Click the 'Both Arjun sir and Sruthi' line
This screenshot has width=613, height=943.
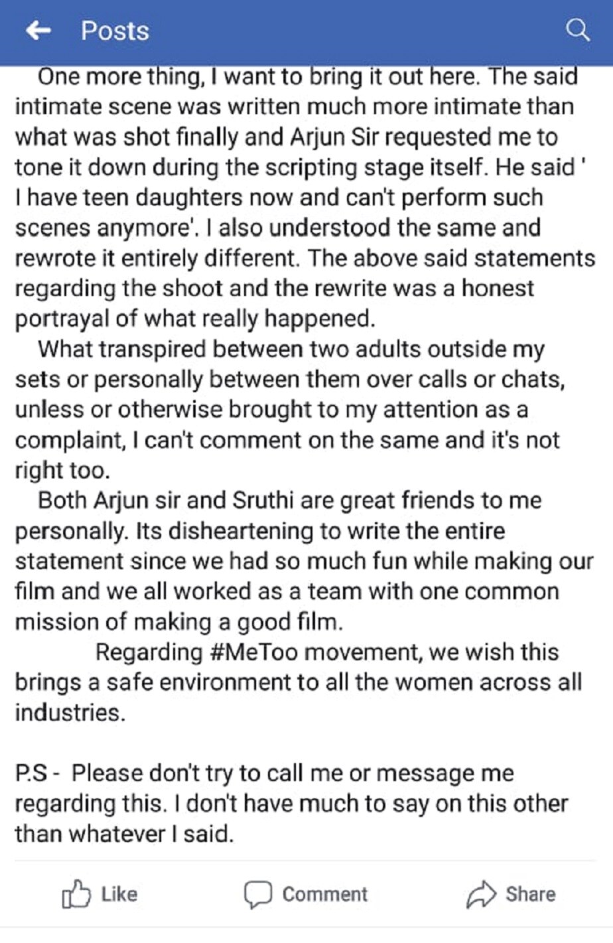[290, 500]
